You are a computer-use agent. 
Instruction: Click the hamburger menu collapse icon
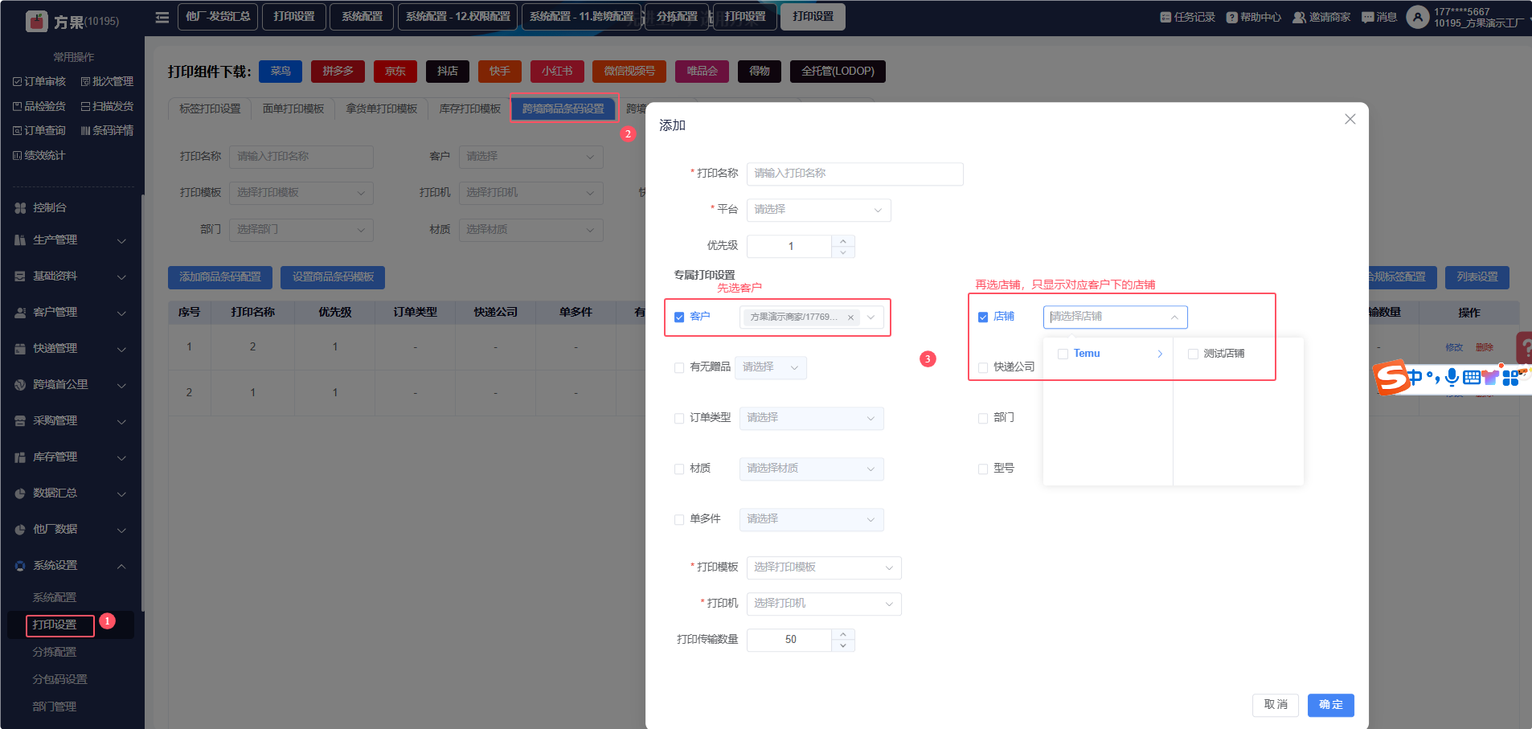point(162,17)
